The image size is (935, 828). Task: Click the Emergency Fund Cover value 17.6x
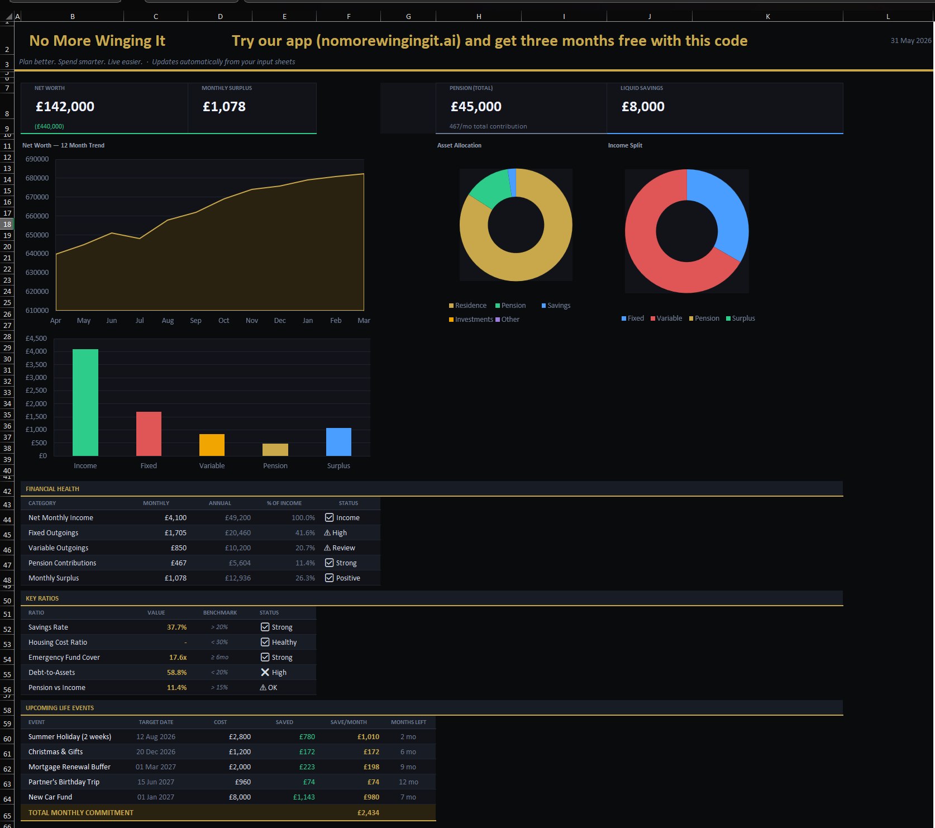click(178, 658)
